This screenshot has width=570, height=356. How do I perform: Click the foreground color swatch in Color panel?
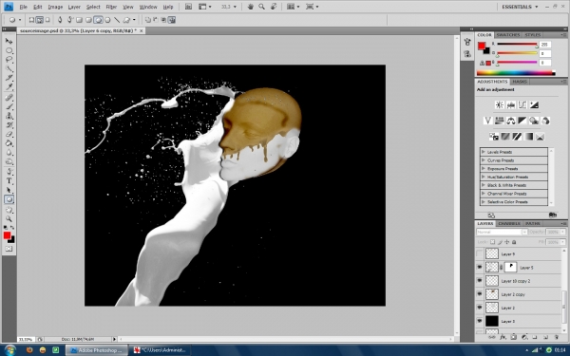[482, 46]
